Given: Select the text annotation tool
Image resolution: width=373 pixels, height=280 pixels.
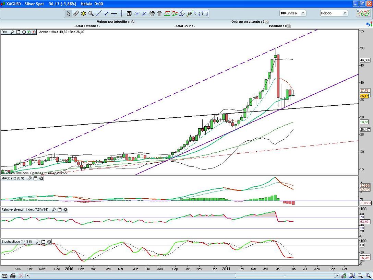Looking at the screenshot, I should tap(129, 14).
